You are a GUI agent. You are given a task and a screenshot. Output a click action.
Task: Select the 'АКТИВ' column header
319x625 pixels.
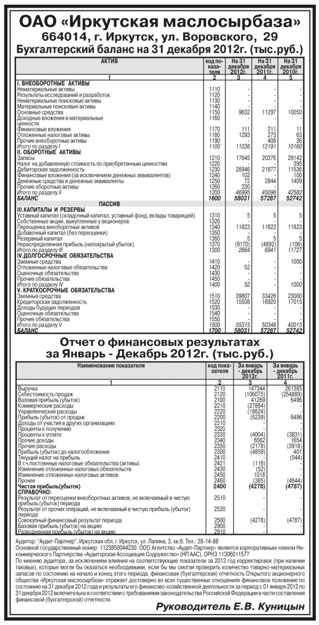point(109,61)
